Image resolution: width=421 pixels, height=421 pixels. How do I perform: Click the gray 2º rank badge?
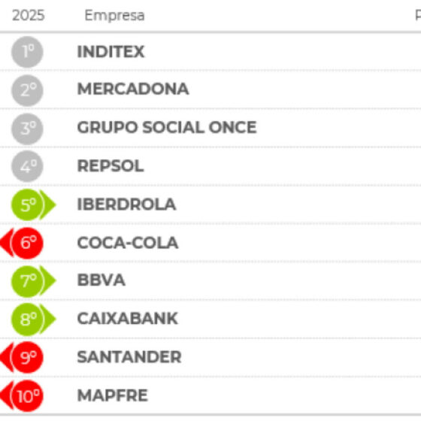click(27, 90)
